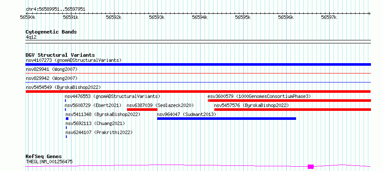This screenshot has height=171, width=383.
Task: Click the 56590k ruler tick label
Action: coord(28,18)
